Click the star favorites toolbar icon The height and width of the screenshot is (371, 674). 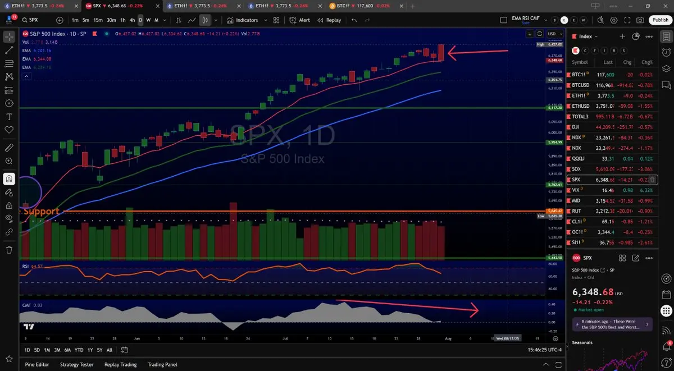point(9,358)
